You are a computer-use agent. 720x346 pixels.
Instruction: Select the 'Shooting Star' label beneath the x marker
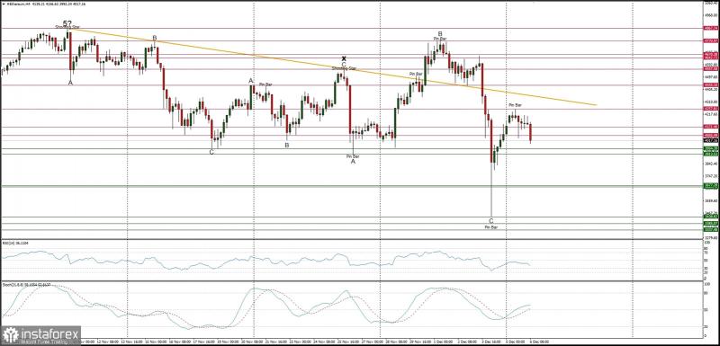[x=344, y=68]
